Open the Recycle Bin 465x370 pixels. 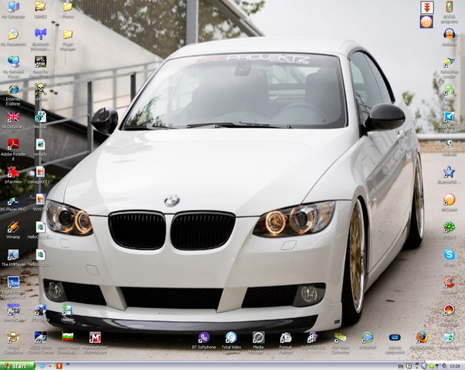coord(449,341)
